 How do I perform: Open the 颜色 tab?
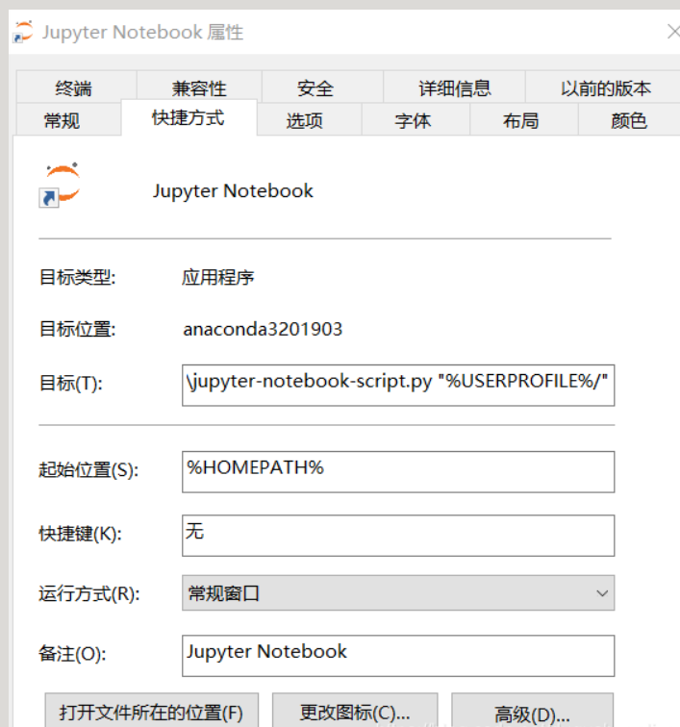pyautogui.click(x=628, y=120)
